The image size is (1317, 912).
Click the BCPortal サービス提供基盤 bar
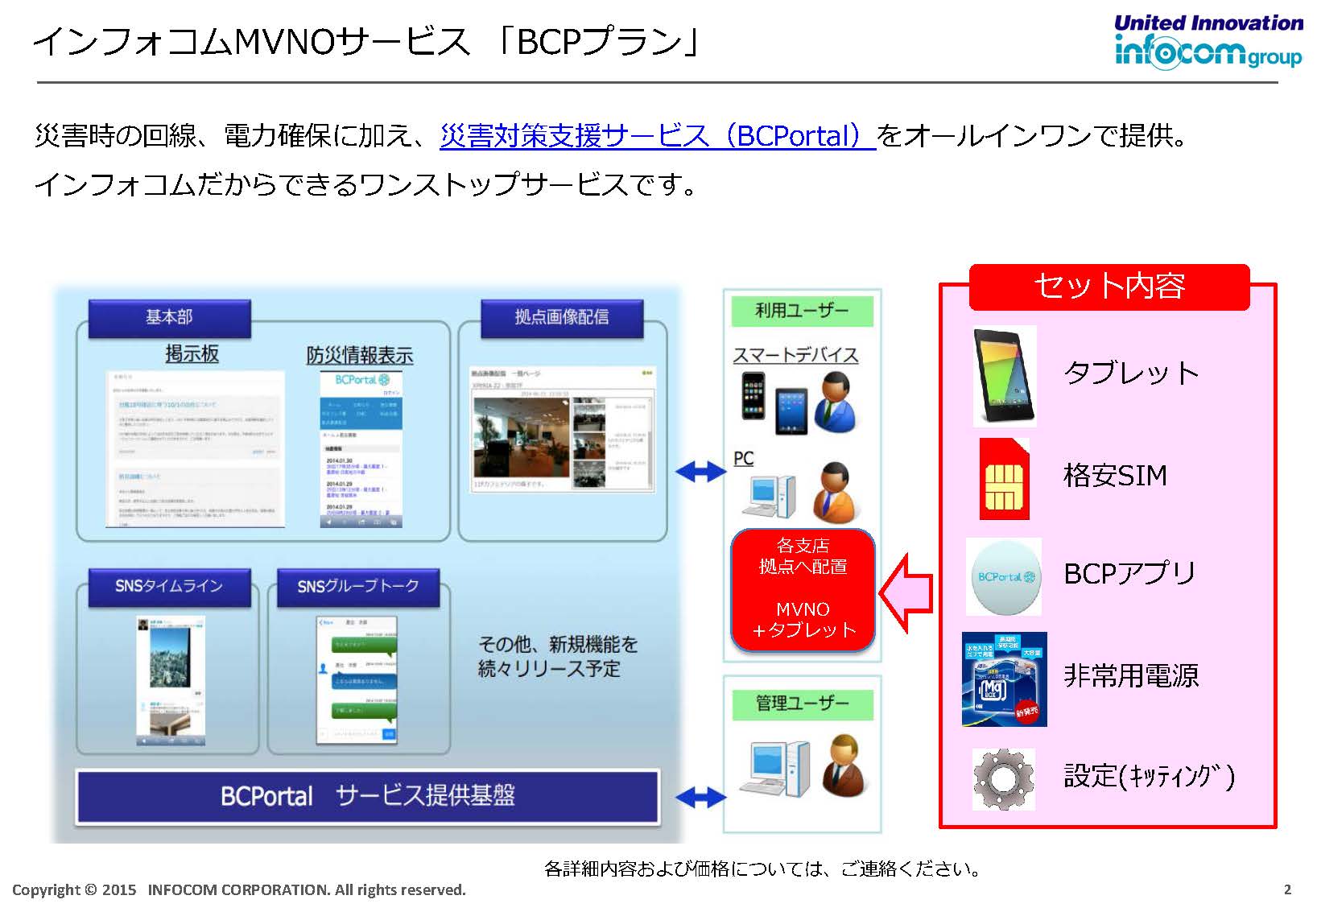pos(368,796)
